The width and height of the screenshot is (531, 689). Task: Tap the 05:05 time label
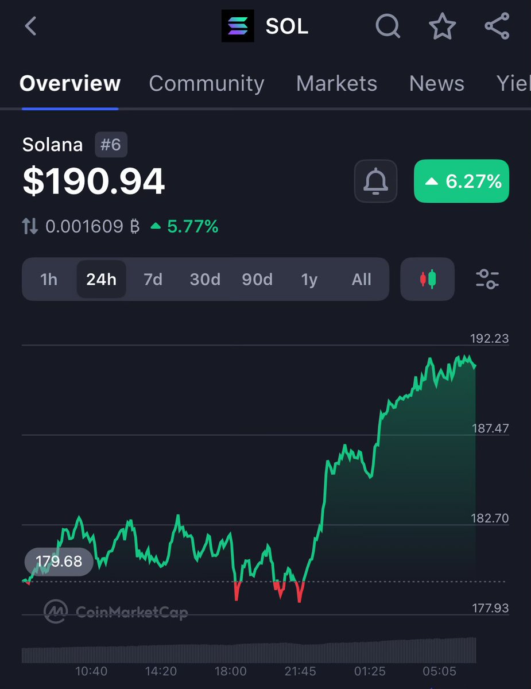(x=439, y=671)
